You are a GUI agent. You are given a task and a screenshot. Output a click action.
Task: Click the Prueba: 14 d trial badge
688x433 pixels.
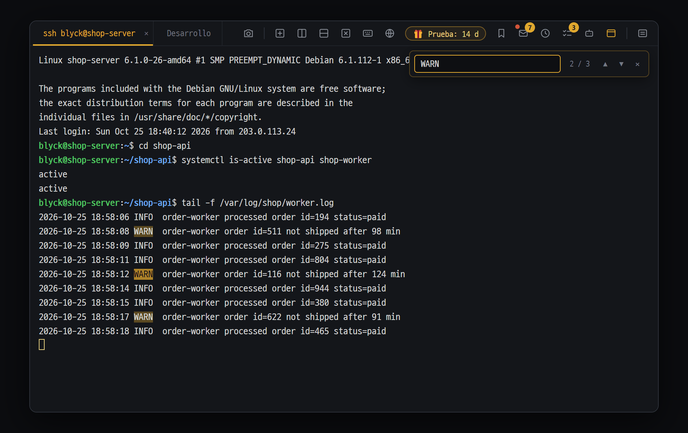coord(446,34)
